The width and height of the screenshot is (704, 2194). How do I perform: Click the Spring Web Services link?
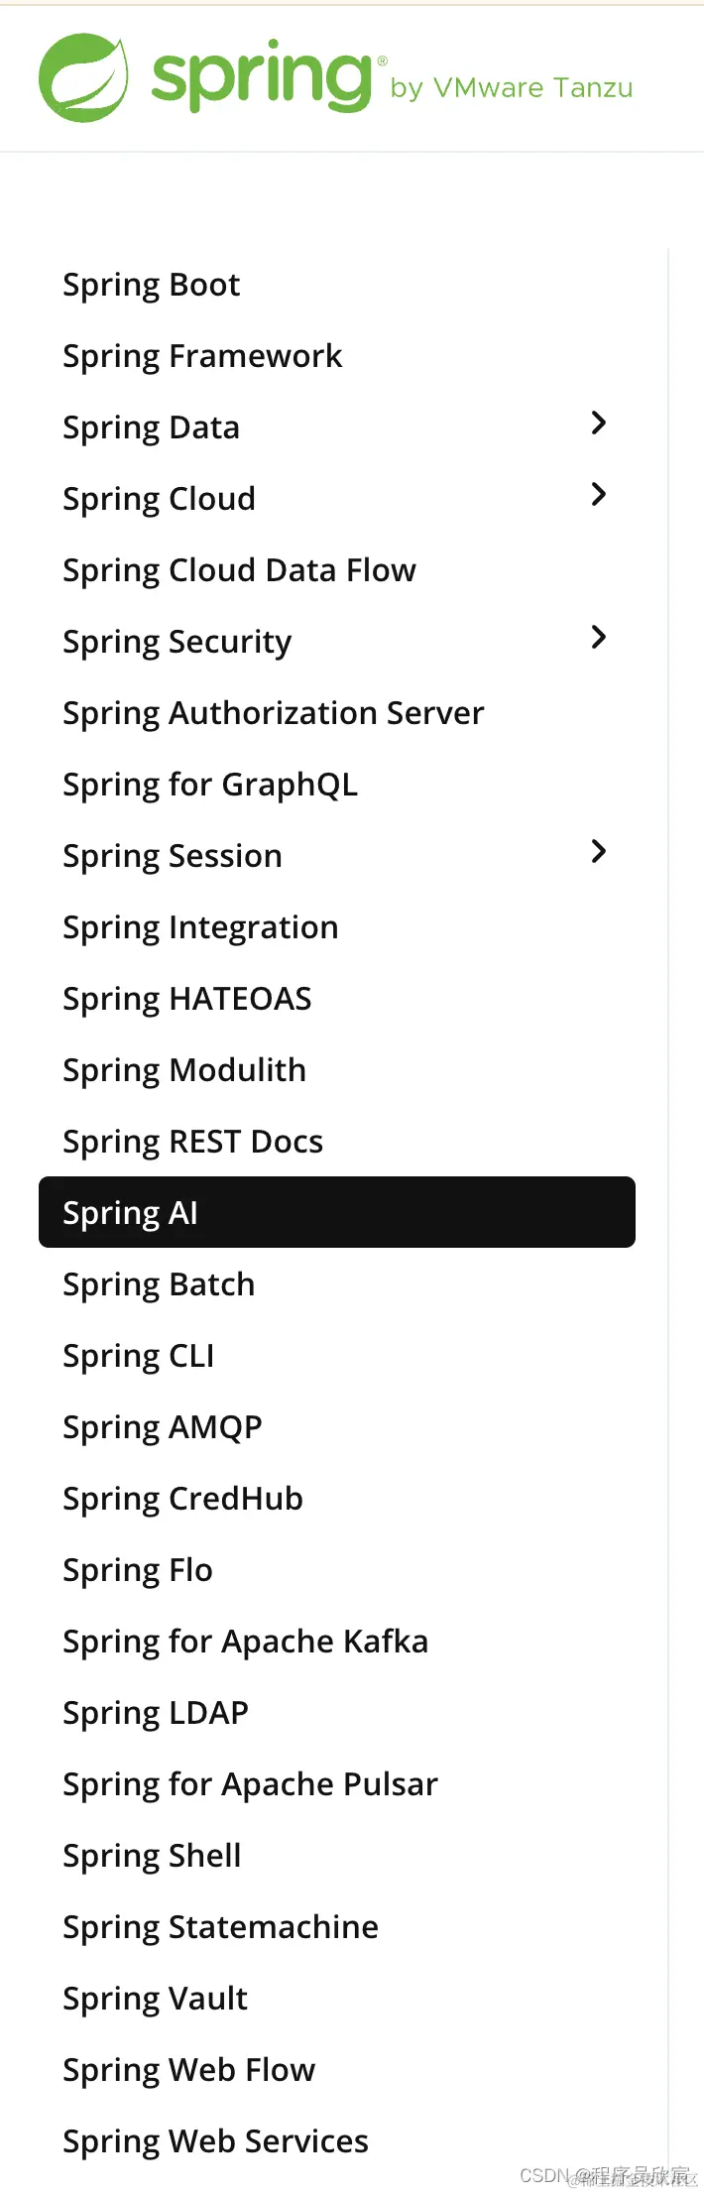[x=215, y=2142]
